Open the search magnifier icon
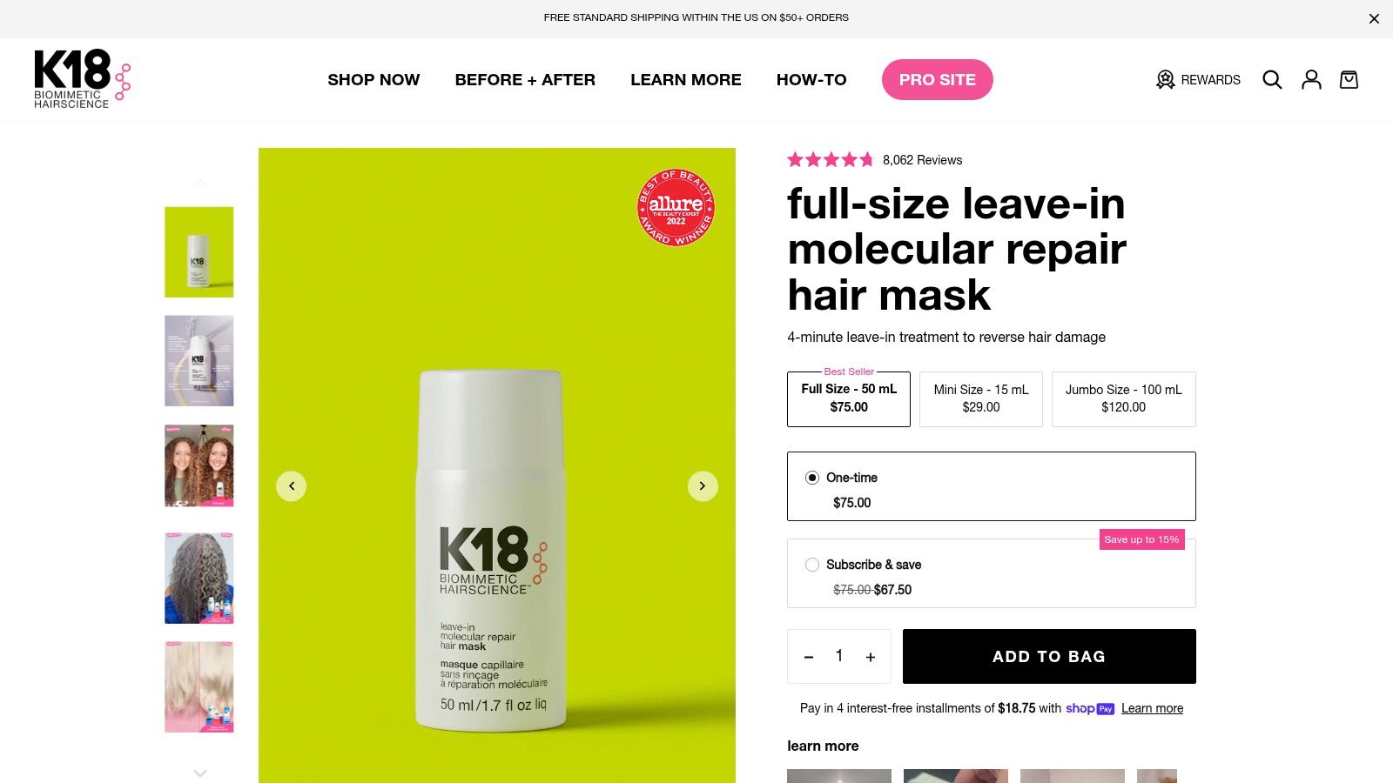 click(x=1272, y=80)
